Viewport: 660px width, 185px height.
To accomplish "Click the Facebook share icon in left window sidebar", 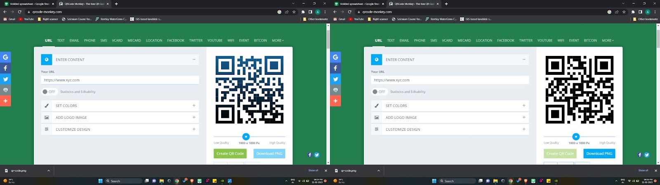I will point(5,68).
